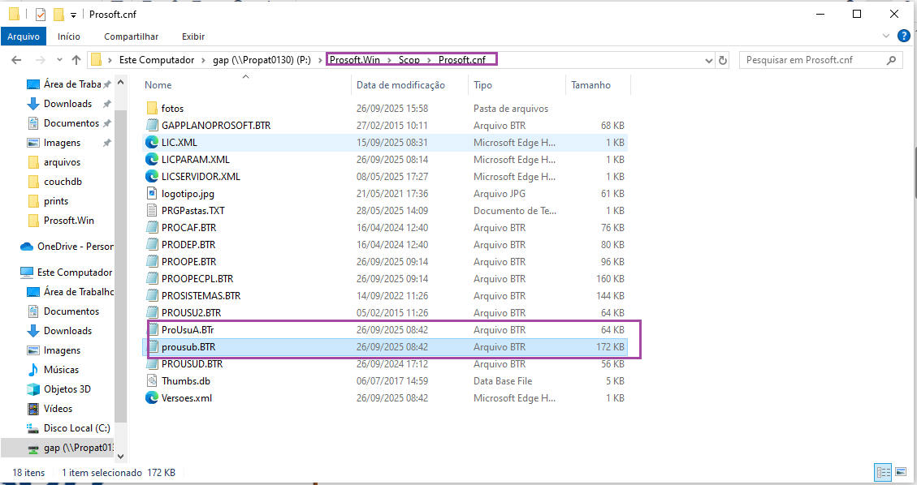Click Scop in address path
Viewport: 917px width, 485px height.
coord(409,60)
